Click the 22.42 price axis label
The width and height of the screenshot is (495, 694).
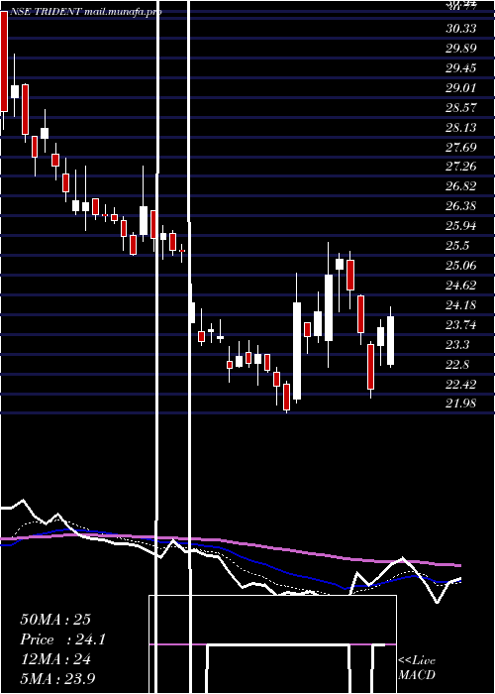pos(461,384)
